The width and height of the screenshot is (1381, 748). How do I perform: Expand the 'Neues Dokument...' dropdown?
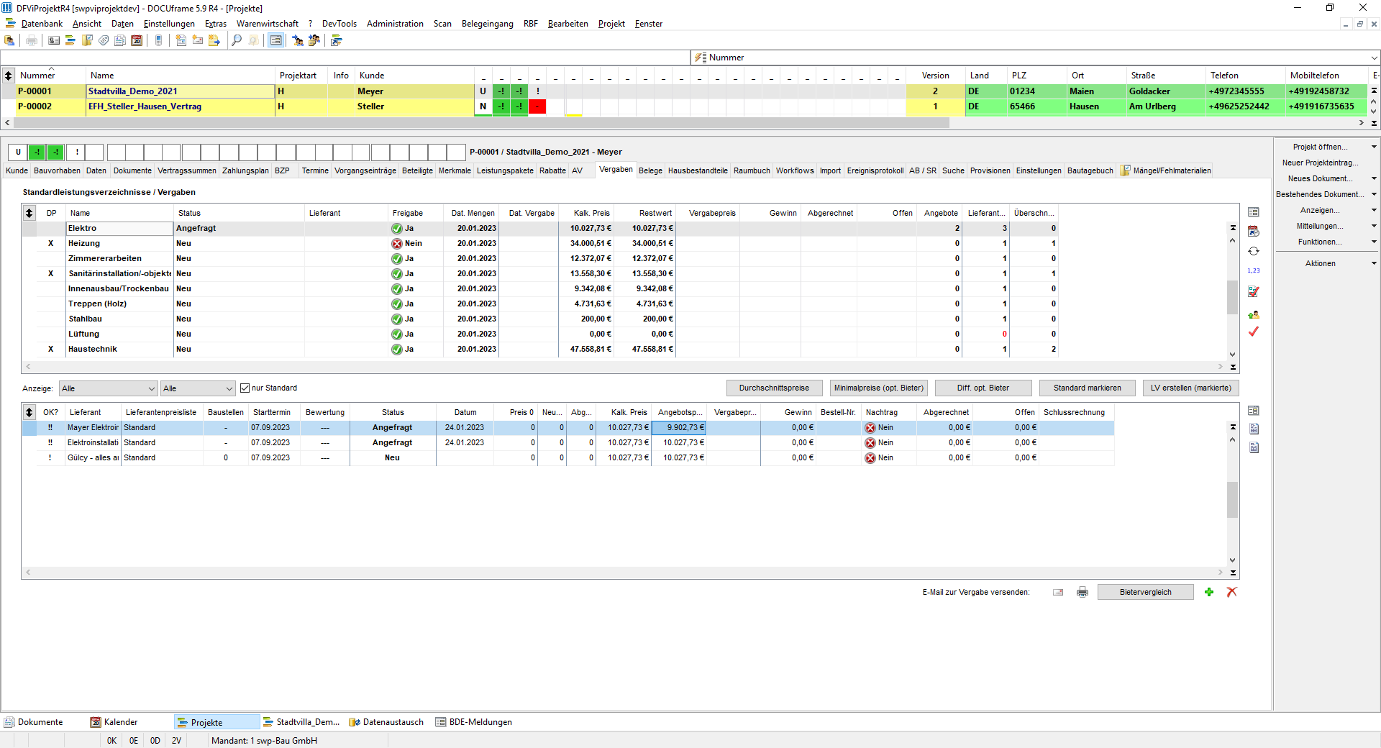coord(1374,178)
